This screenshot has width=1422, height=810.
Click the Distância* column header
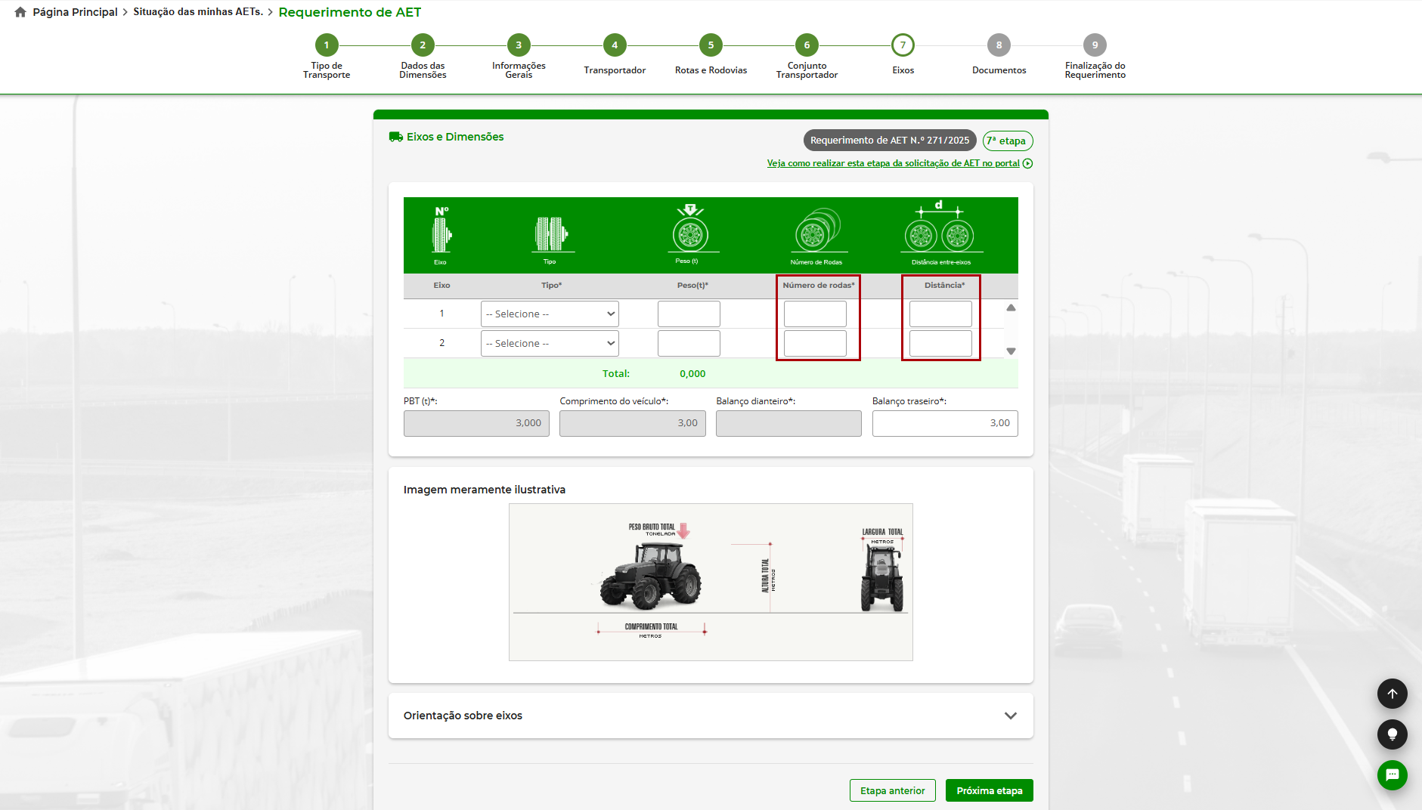[944, 286]
